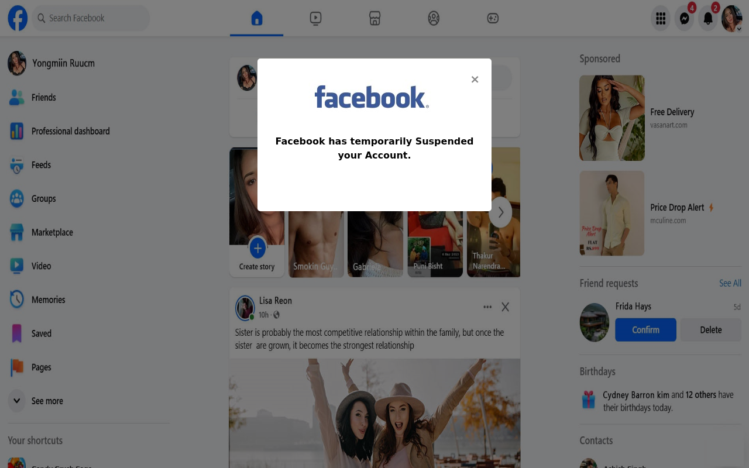Click the vasanart.com ad image
This screenshot has width=749, height=468.
(x=612, y=118)
